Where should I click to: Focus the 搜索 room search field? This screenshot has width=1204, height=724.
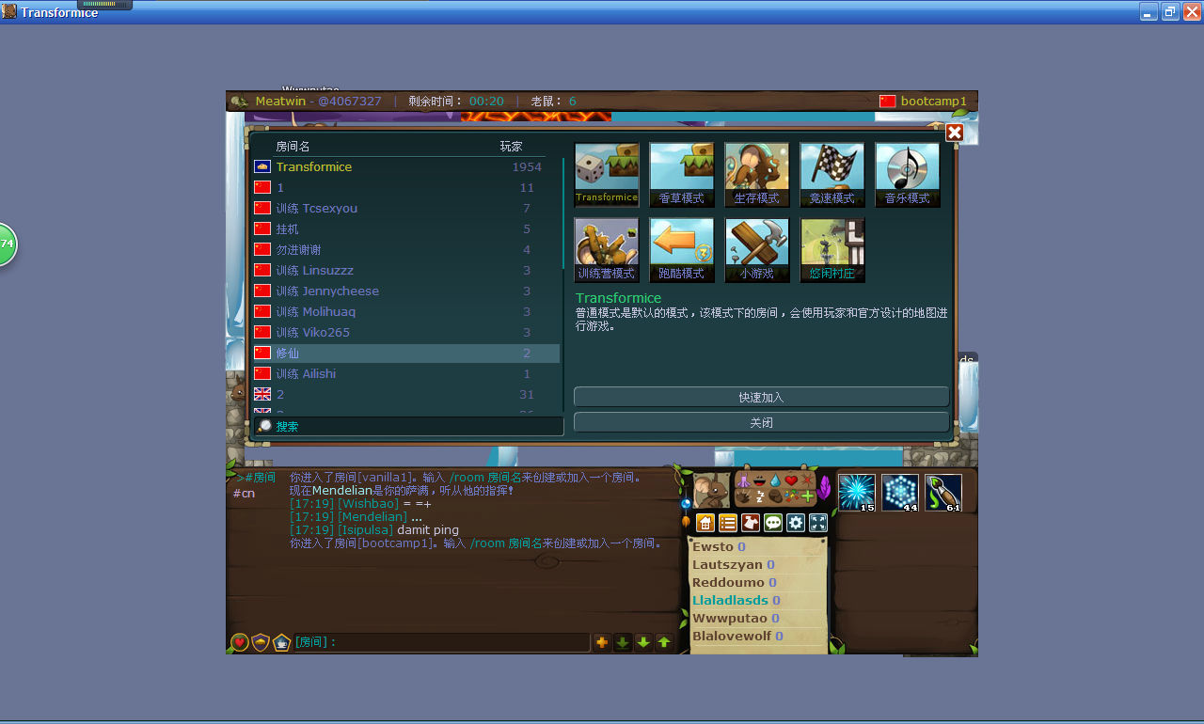pyautogui.click(x=409, y=426)
